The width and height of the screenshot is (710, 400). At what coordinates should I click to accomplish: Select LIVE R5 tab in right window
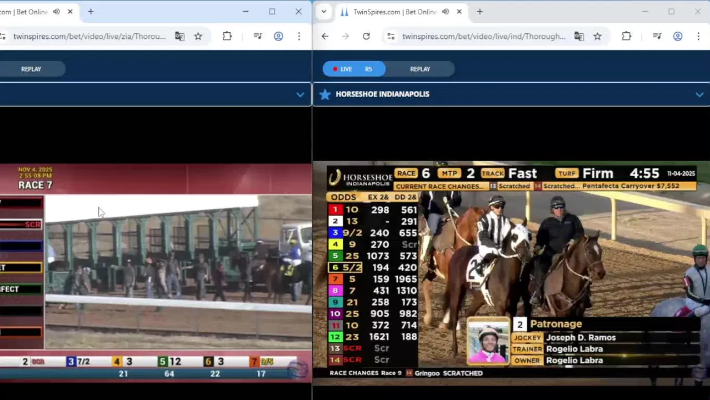(x=354, y=69)
